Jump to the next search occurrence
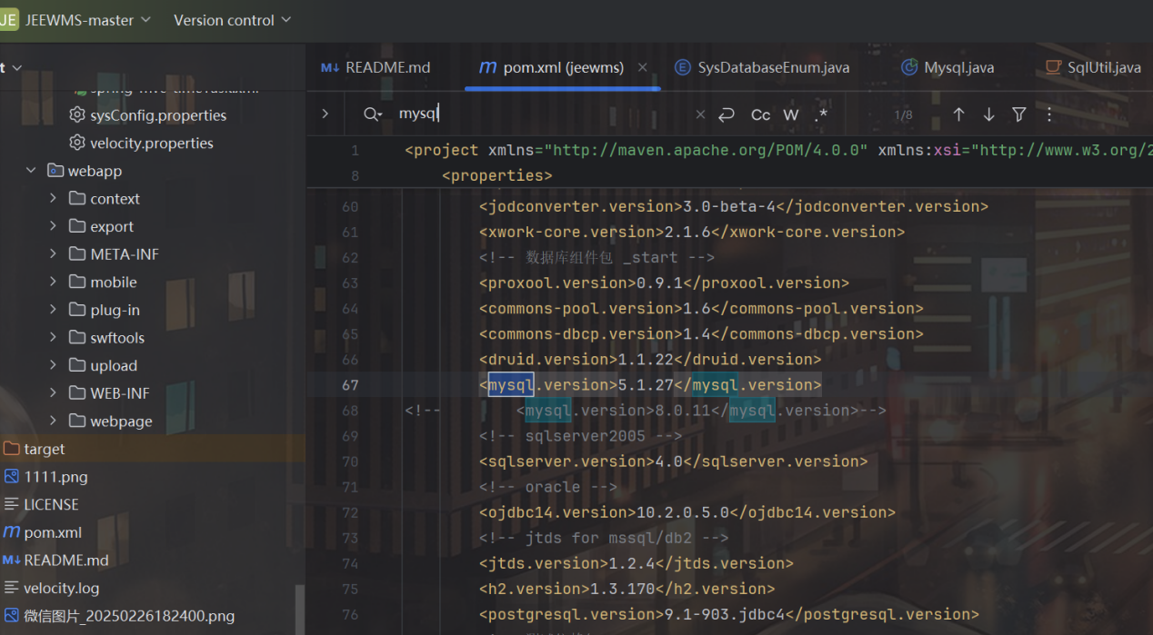This screenshot has width=1153, height=635. pos(988,114)
